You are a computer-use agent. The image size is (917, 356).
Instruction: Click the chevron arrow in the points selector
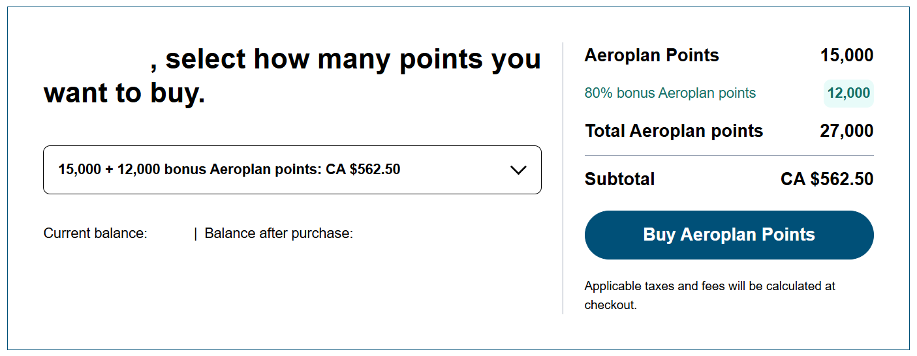(518, 170)
